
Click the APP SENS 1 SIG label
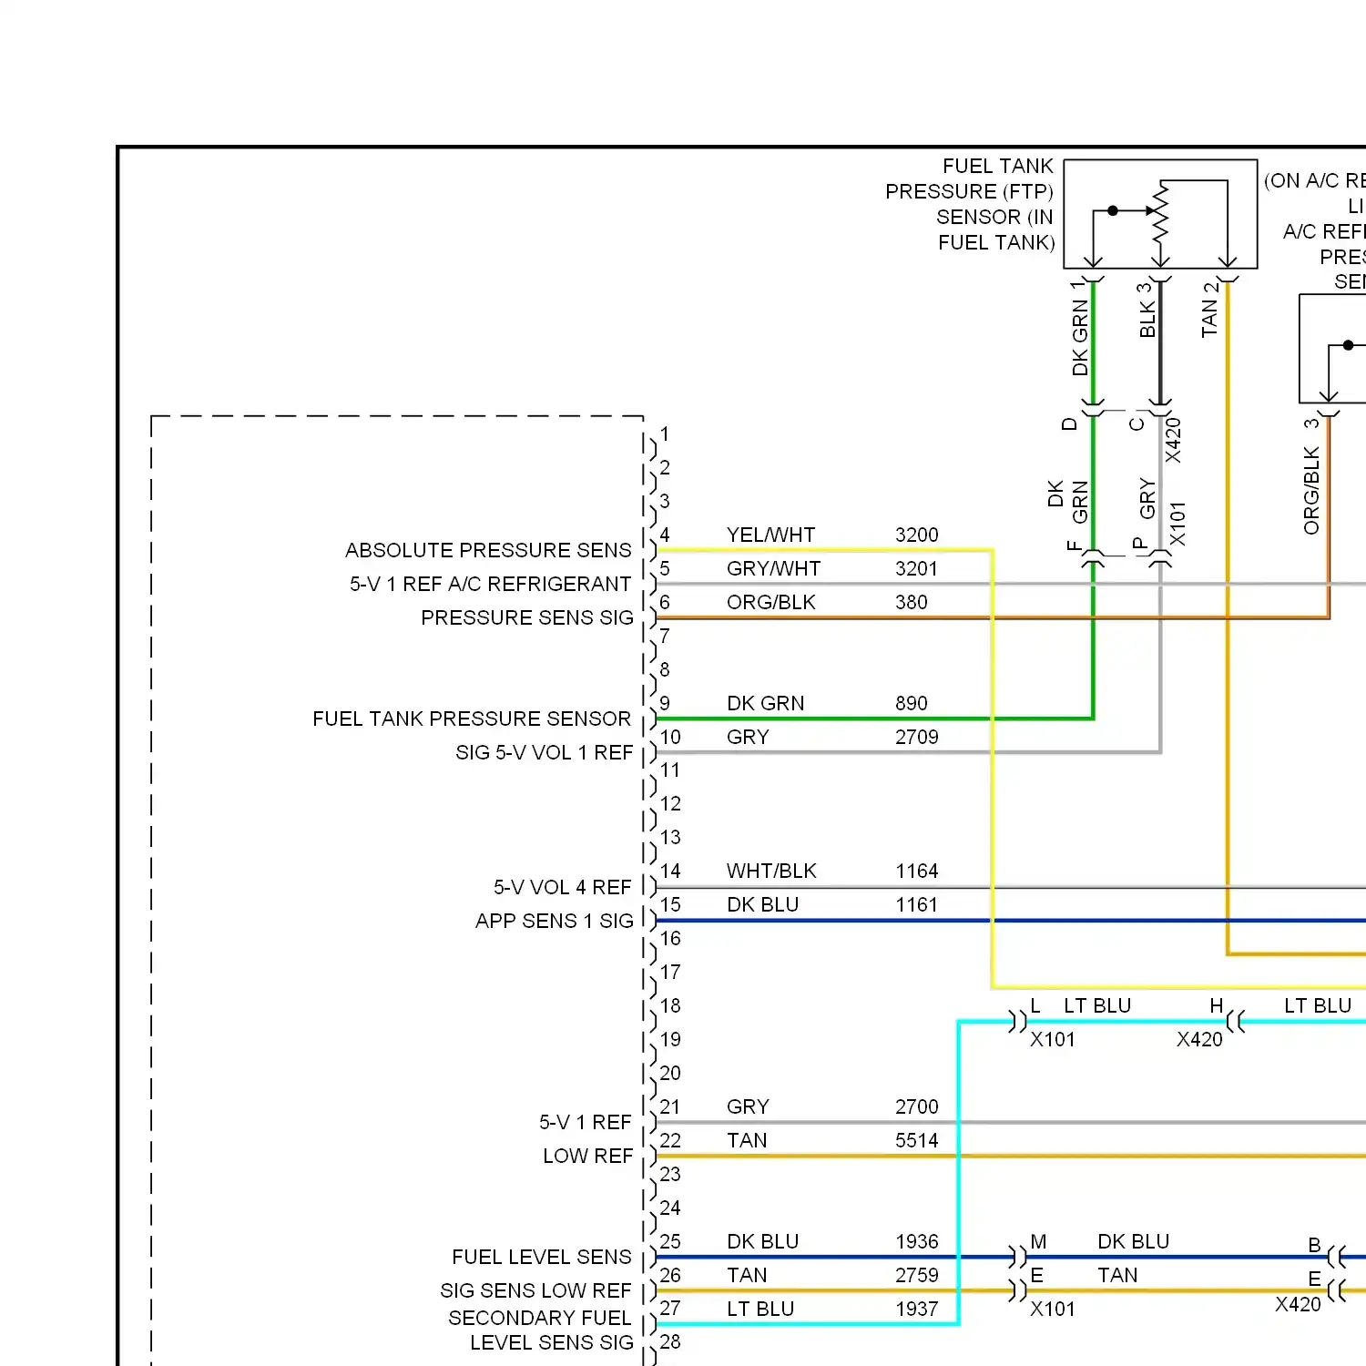pyautogui.click(x=554, y=921)
